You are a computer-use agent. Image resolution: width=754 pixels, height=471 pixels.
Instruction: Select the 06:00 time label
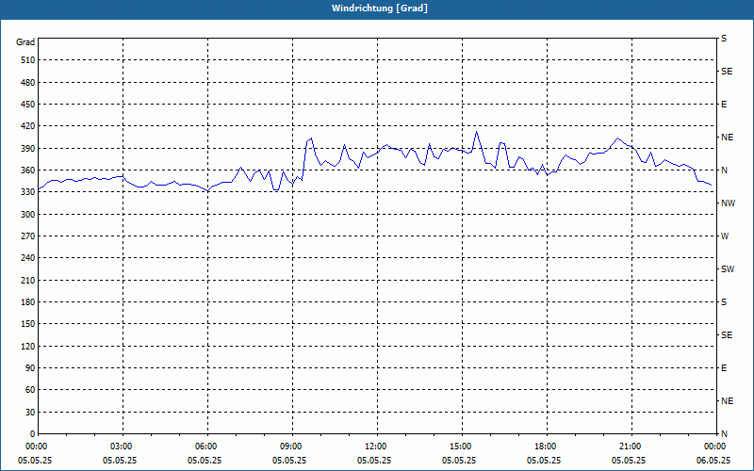pos(205,447)
